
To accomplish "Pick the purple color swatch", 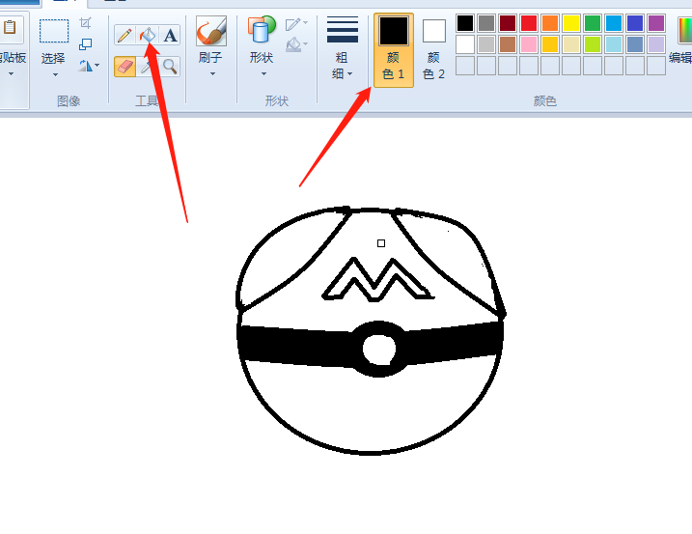I will (656, 23).
